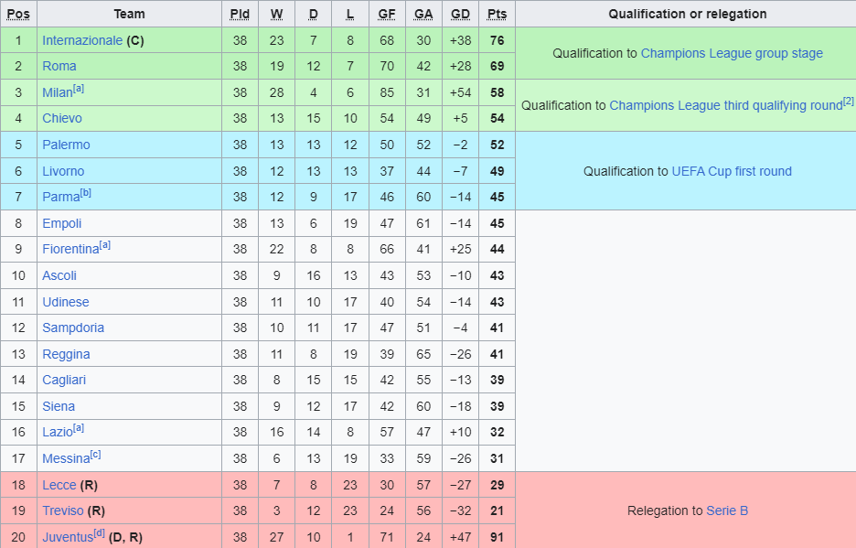The width and height of the screenshot is (856, 548).
Task: Open the Lazio team link
Action: (58, 432)
